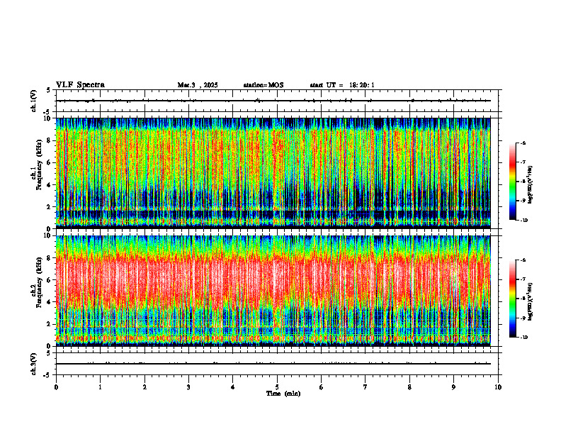This screenshot has height=434, width=561.
Task: Click the time axis tick label "8"
Action: point(409,387)
